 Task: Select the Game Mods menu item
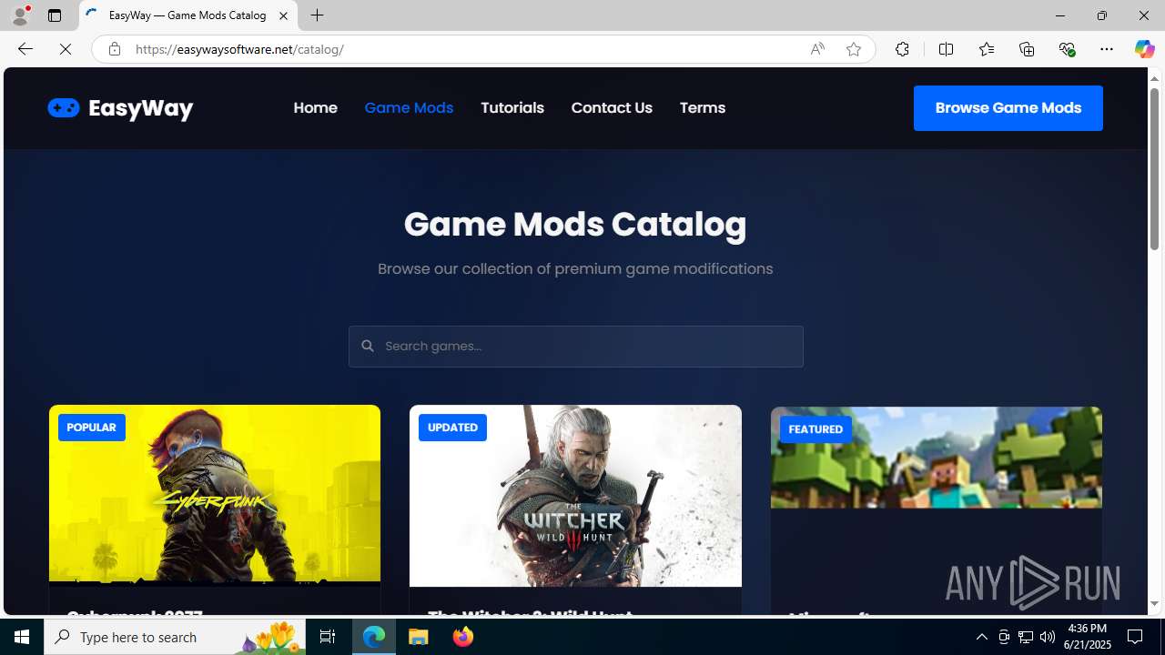point(409,107)
